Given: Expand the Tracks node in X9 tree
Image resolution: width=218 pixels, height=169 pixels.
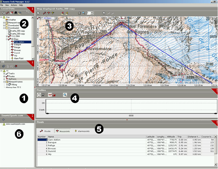Looking at the screenshot, I should (4, 73).
